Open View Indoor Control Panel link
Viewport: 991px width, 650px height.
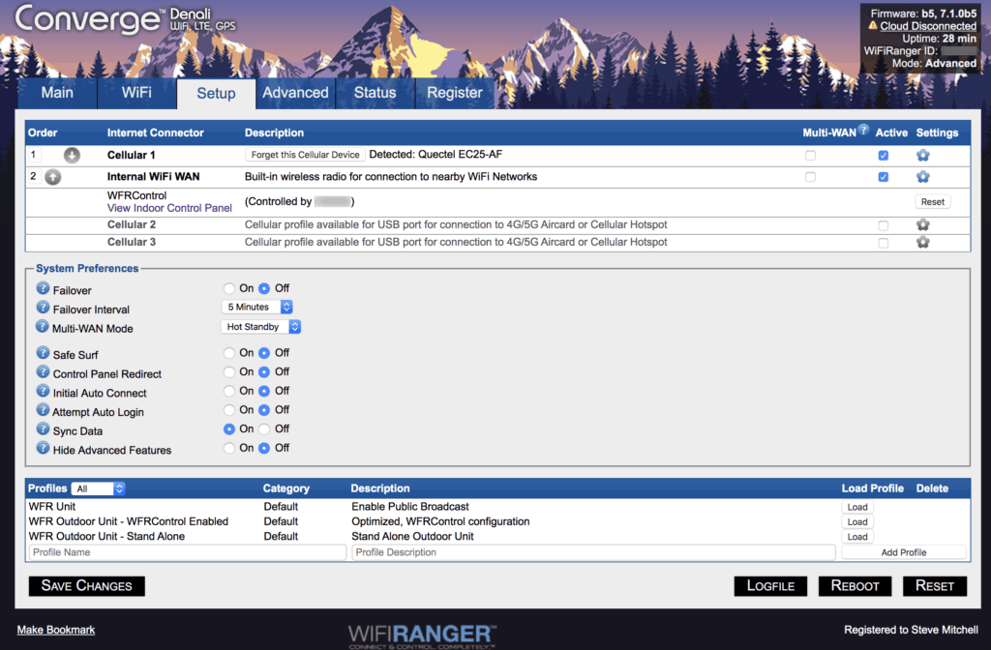click(x=169, y=208)
